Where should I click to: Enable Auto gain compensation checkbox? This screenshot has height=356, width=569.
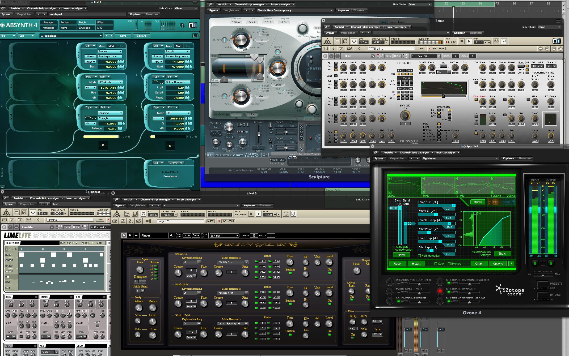(x=393, y=248)
